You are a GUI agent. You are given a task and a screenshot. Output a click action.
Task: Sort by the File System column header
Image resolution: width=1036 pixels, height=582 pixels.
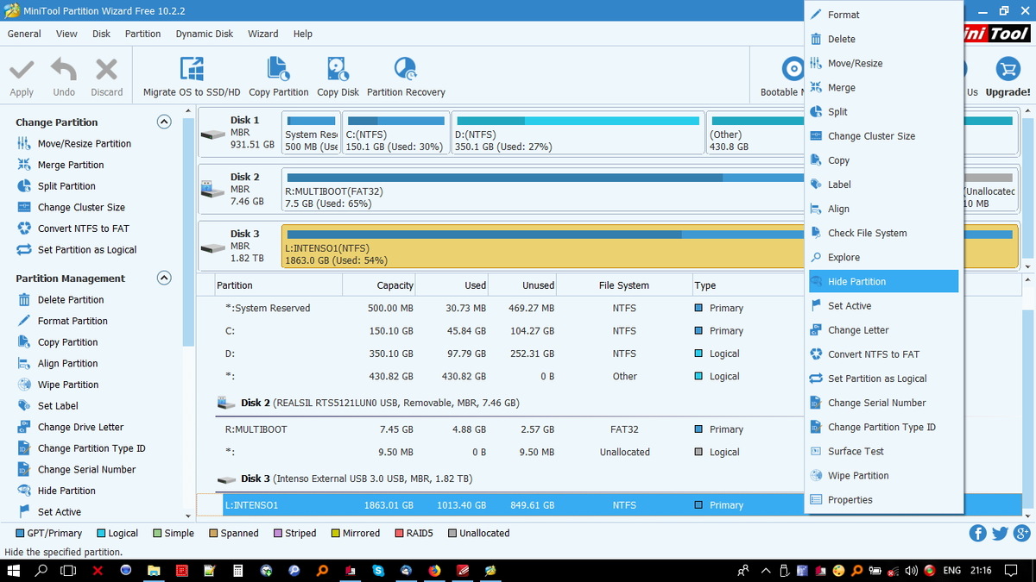(x=623, y=285)
